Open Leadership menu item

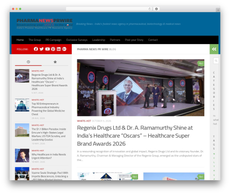pos(98,40)
